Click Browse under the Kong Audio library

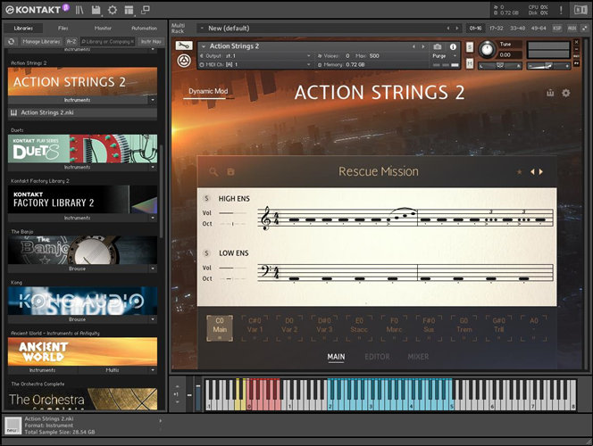(77, 318)
